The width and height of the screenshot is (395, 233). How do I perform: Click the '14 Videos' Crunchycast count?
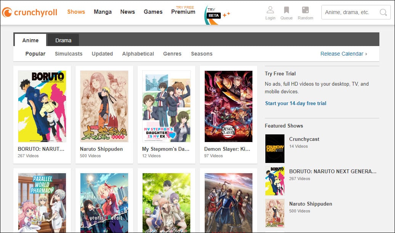(x=299, y=146)
